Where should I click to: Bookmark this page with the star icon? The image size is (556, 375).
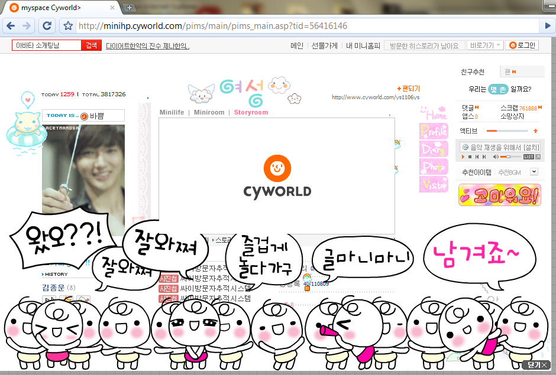(68, 25)
